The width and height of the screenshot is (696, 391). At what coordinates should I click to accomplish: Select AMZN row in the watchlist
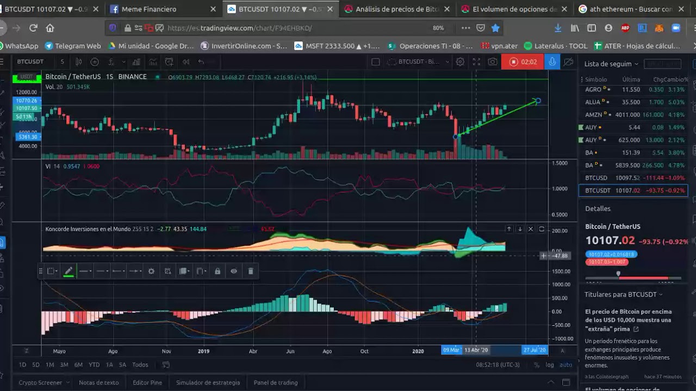(x=633, y=115)
